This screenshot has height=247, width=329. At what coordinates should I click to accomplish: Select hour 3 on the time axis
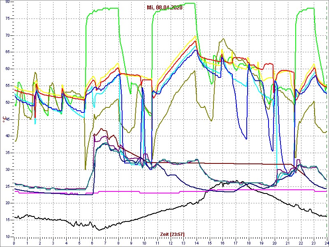click(x=53, y=243)
